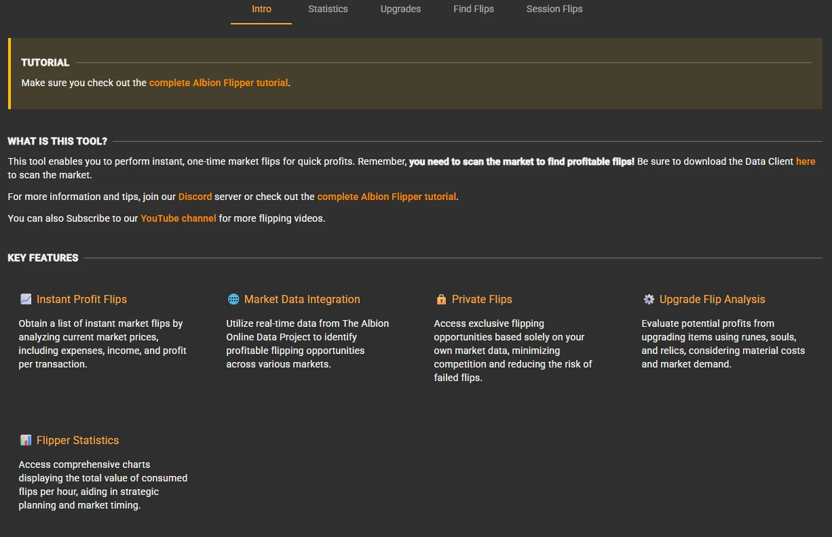Viewport: 832px width, 537px height.
Task: Follow the YouTube channel link
Action: 178,218
